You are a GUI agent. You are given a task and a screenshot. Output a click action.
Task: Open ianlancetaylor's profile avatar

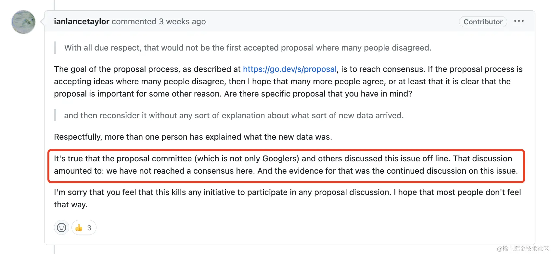pyautogui.click(x=23, y=22)
